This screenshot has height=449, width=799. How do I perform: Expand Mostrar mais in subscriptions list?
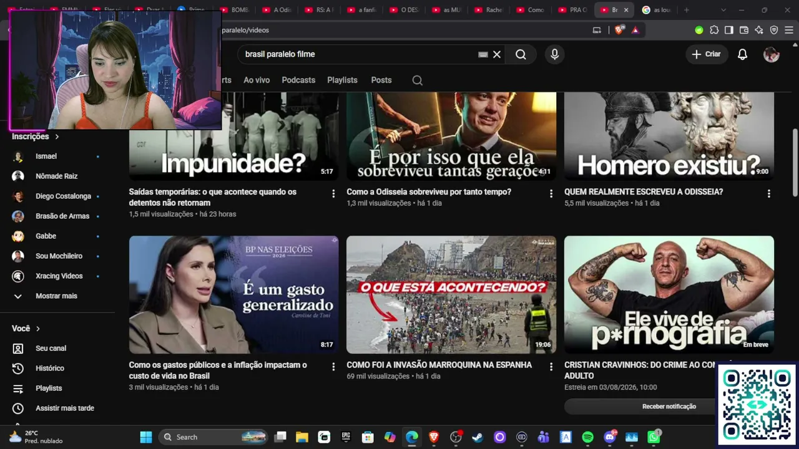click(x=57, y=296)
